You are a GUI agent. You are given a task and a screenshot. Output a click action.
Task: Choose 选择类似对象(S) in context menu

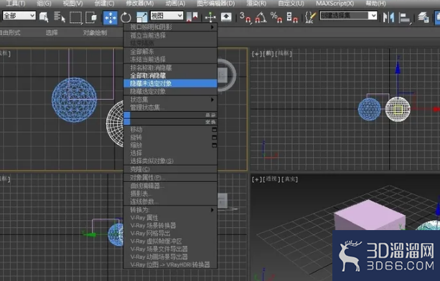pos(170,161)
